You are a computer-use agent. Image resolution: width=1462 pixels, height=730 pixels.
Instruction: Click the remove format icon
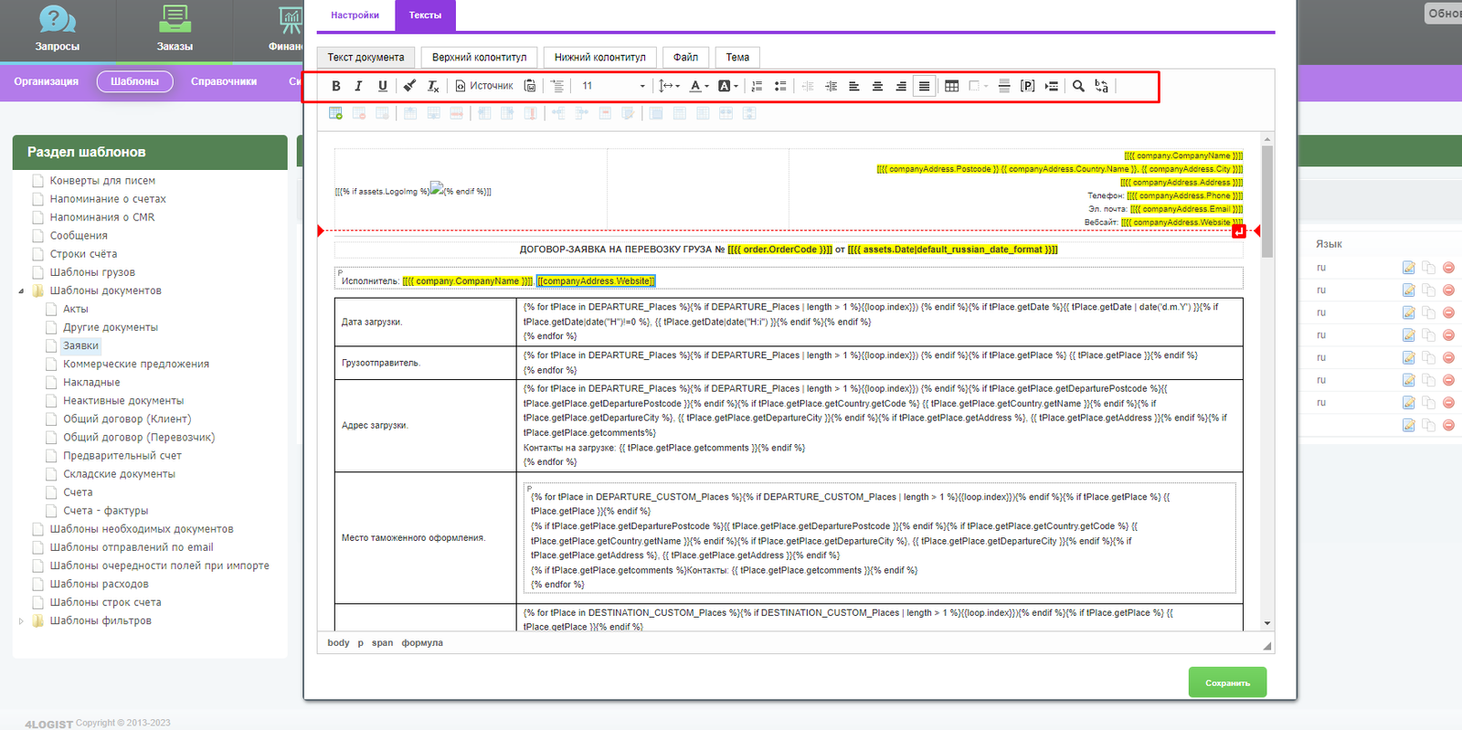point(433,86)
